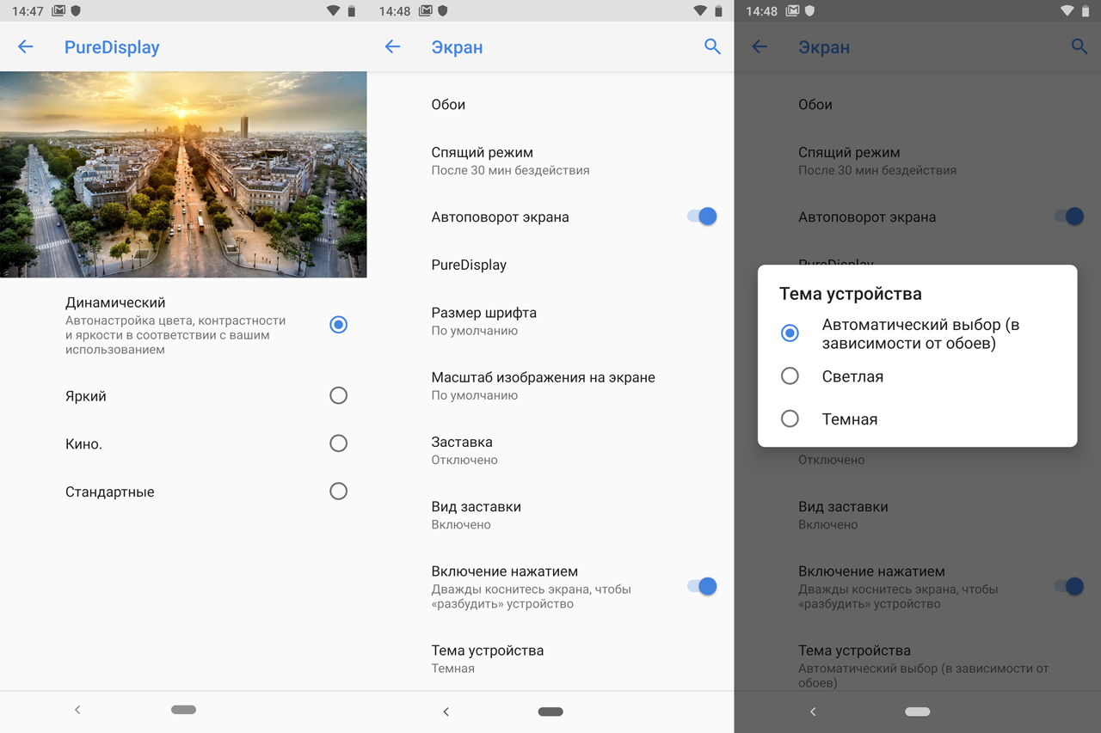This screenshot has height=733, width=1101.
Task: Tap battery icon in PureDisplay status bar
Action: (351, 11)
